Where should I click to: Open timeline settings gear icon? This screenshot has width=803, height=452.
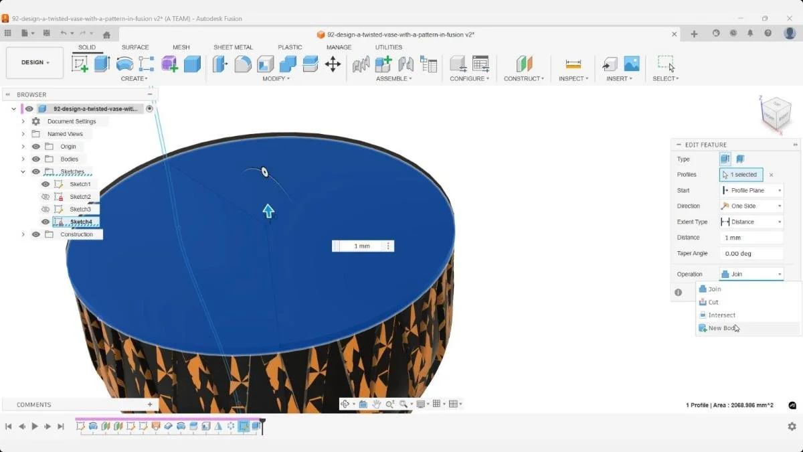point(792,426)
